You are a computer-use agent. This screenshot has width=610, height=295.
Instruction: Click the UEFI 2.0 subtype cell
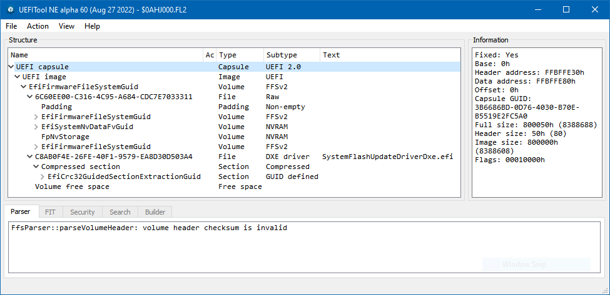[283, 67]
